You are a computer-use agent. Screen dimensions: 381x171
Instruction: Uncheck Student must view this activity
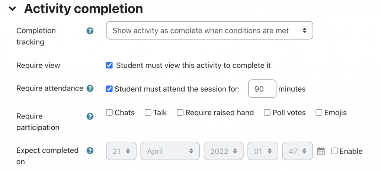click(x=109, y=66)
